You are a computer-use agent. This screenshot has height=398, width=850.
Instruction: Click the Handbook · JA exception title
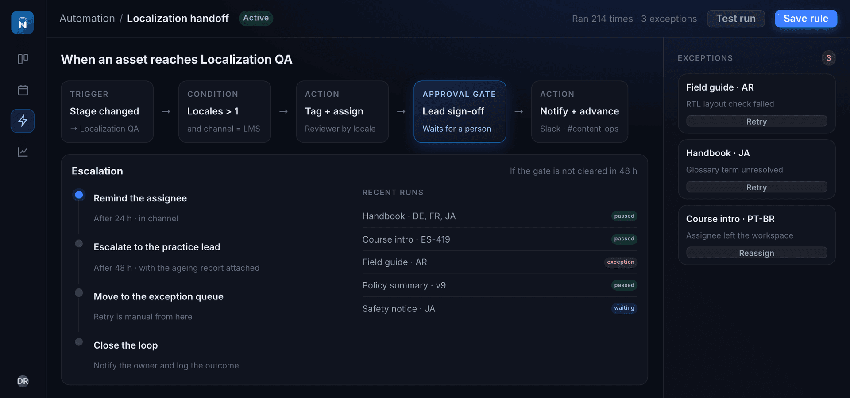tap(718, 153)
